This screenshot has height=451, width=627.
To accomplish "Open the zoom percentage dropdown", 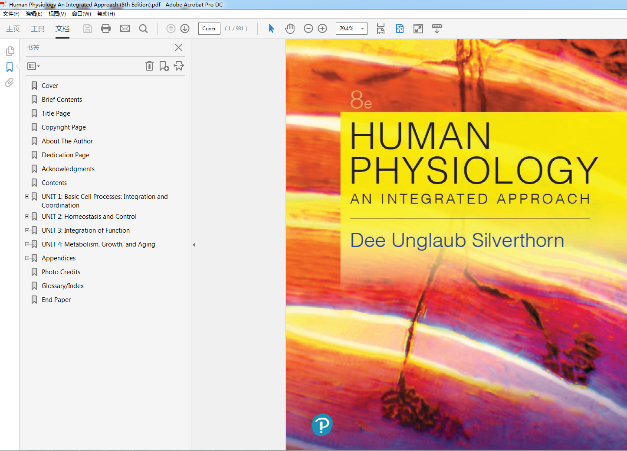I will (363, 29).
